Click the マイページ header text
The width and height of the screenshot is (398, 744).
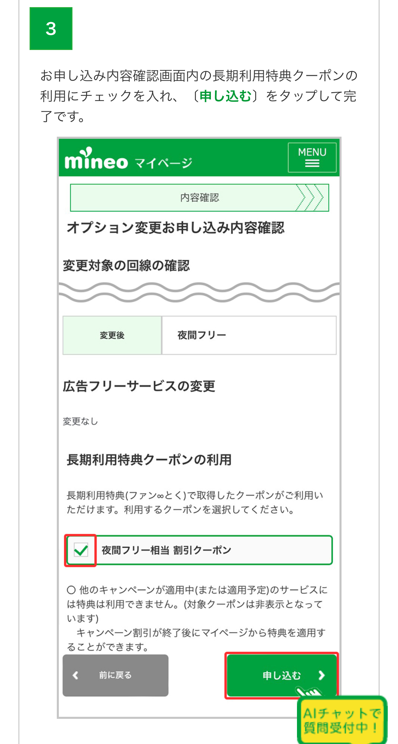pos(163,163)
